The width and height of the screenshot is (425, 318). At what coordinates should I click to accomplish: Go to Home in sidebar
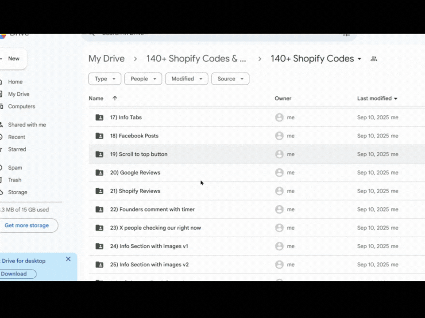pos(15,82)
